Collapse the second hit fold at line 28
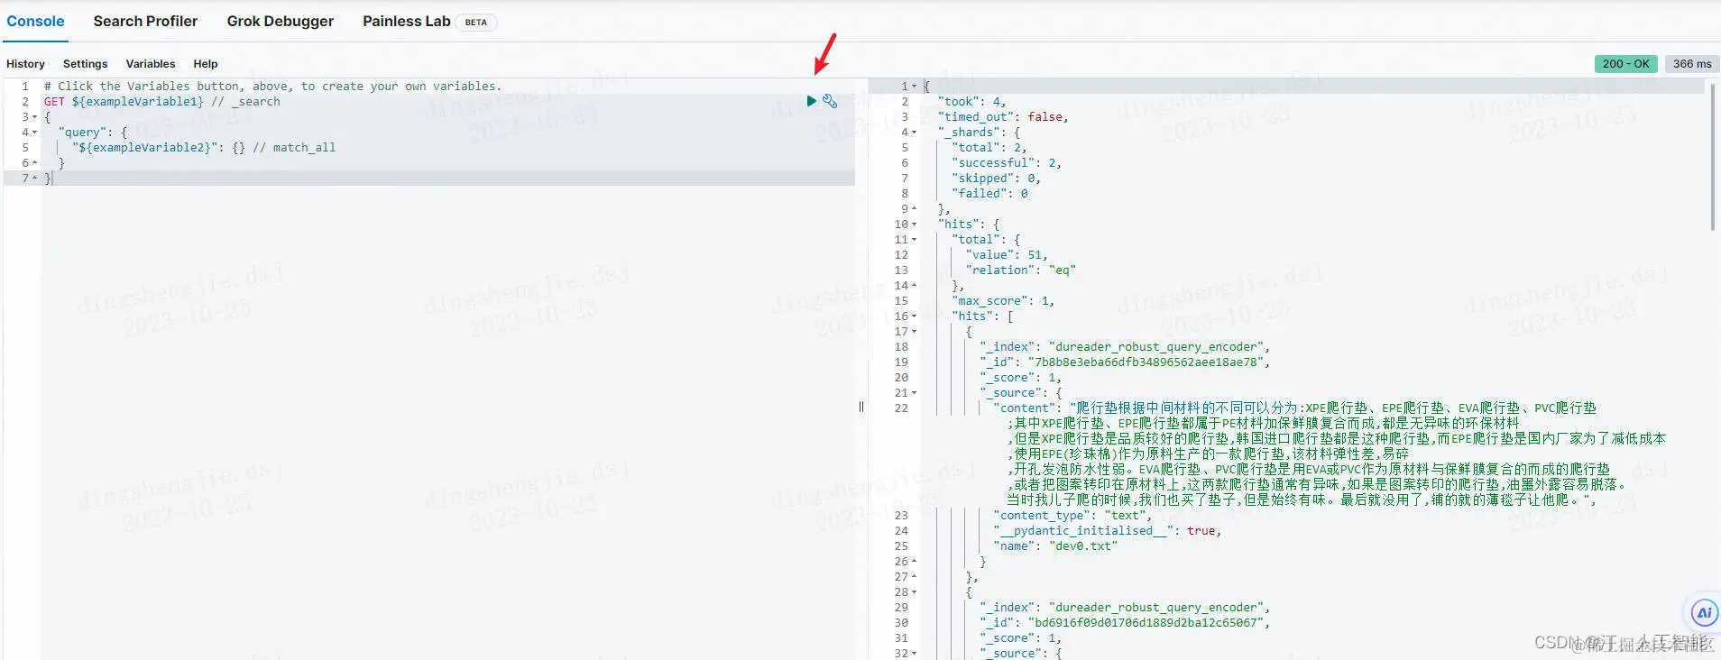1721x660 pixels. [x=914, y=592]
